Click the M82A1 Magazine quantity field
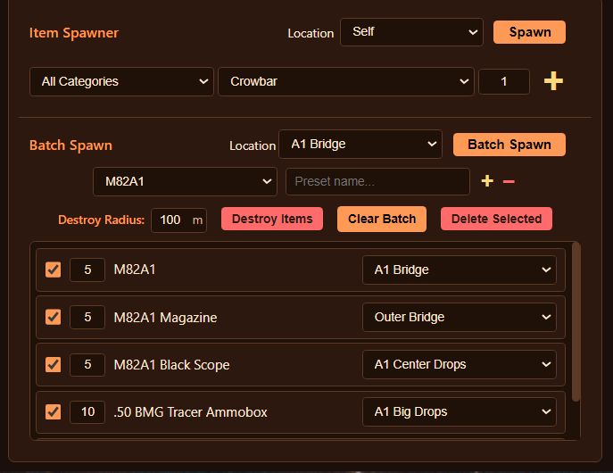 (x=87, y=317)
